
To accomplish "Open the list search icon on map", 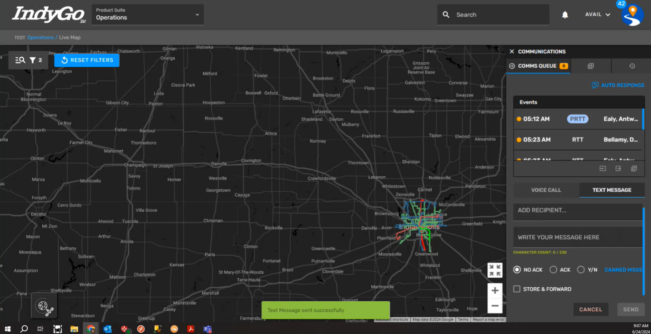I will coord(20,60).
